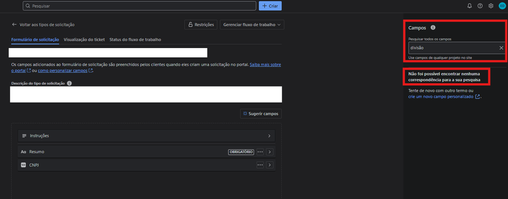508x199 pixels.
Task: Click the Campos panel heading
Action: point(417,28)
